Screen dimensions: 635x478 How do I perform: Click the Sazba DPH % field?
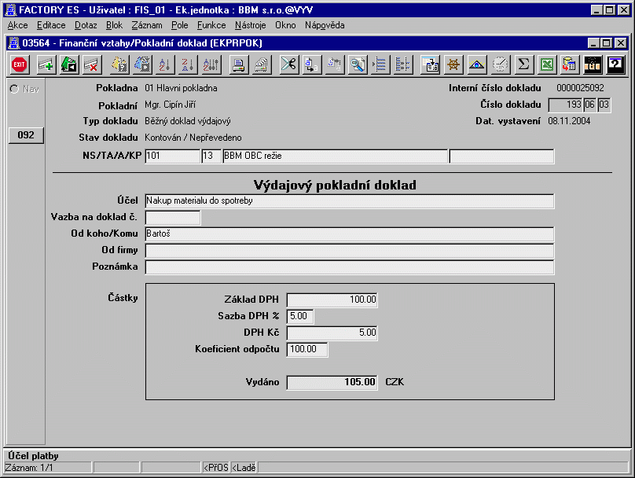click(300, 316)
